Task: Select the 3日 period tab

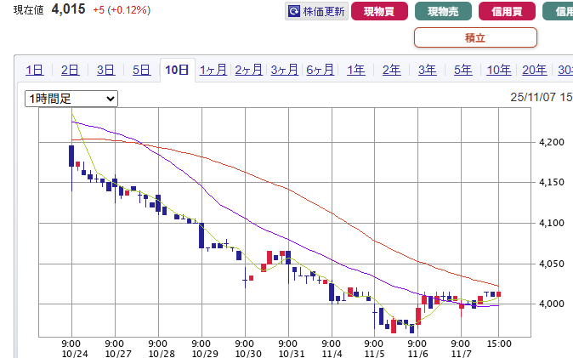Action: [105, 70]
